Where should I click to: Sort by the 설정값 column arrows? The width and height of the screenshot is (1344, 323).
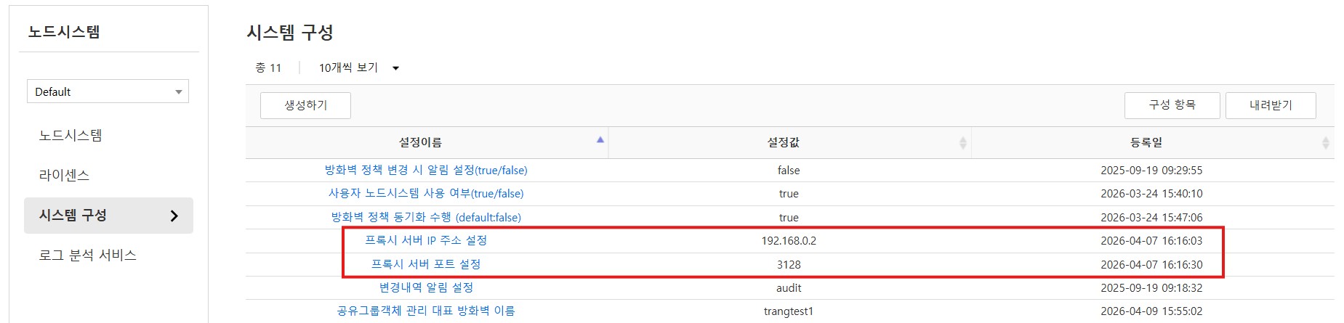963,143
